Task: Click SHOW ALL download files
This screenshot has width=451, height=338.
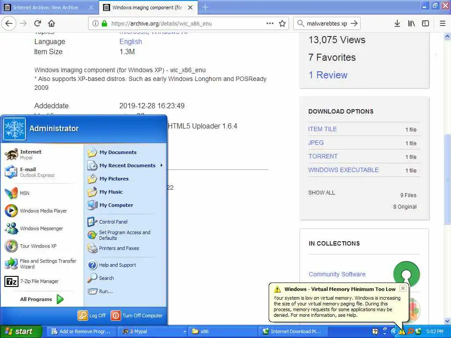Action: 322,193
